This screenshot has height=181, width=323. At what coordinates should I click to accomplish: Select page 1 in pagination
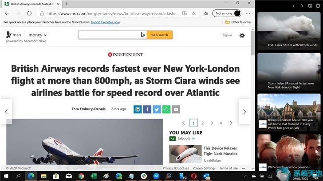tap(193, 123)
